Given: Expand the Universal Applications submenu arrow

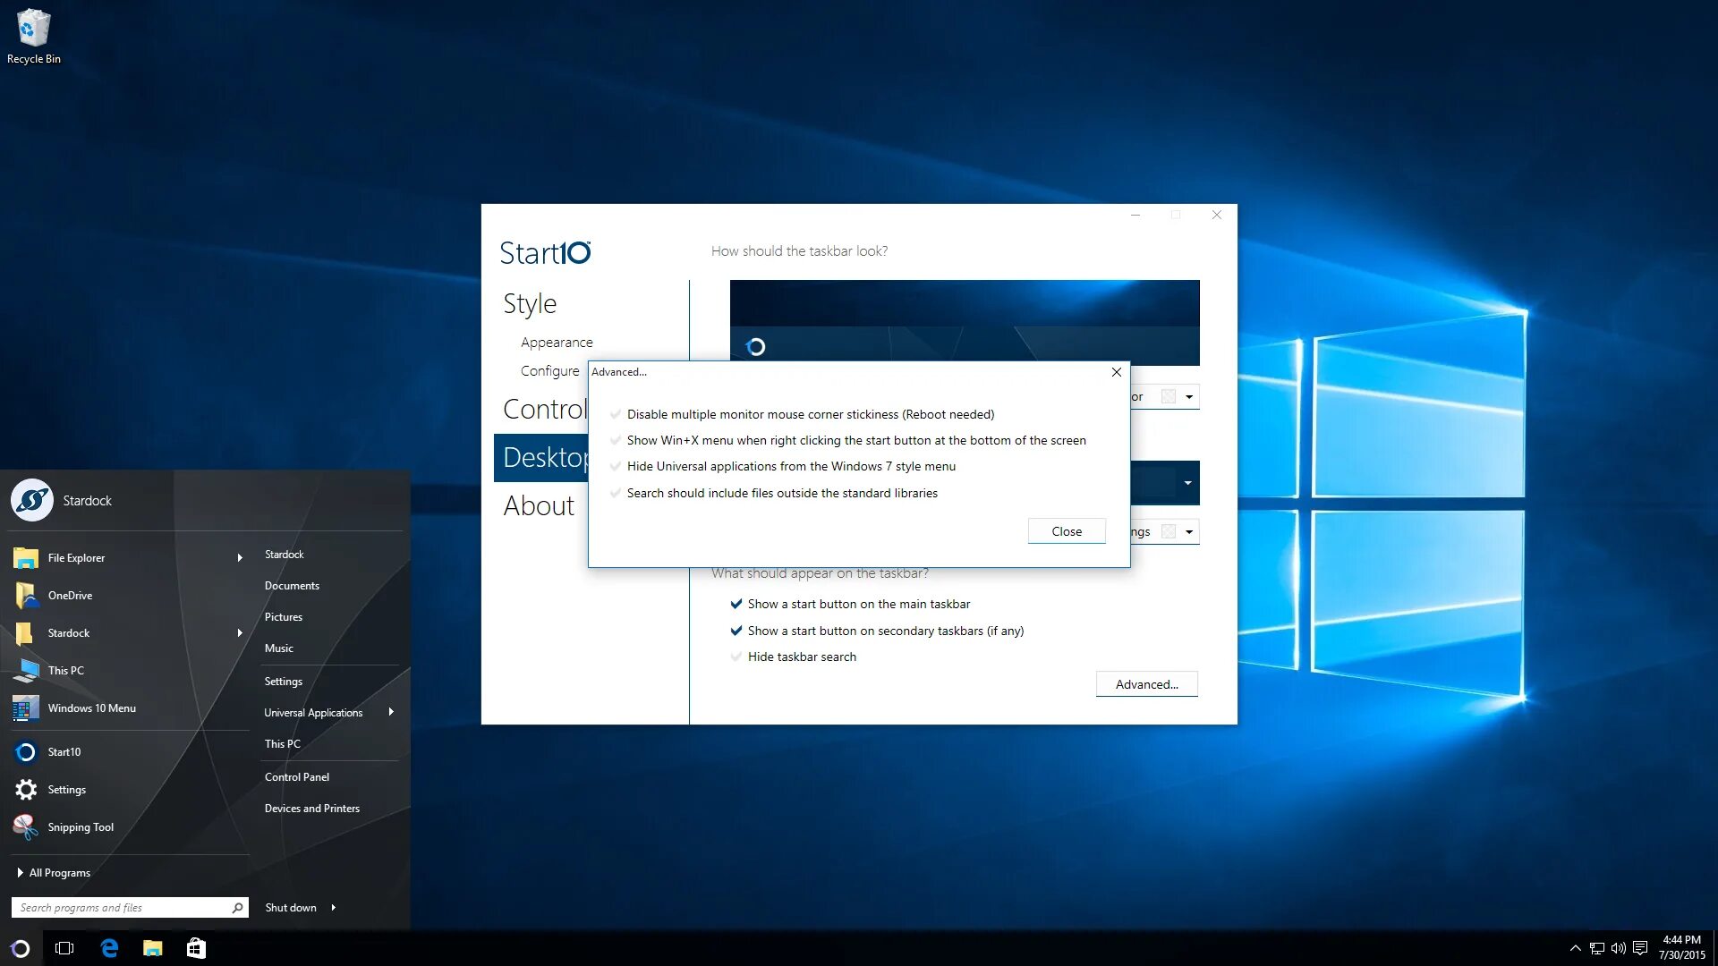Looking at the screenshot, I should coord(391,712).
